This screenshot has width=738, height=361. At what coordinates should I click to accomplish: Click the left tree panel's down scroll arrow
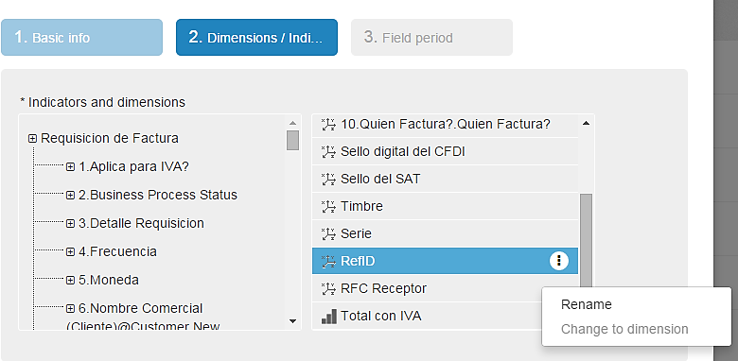[x=292, y=321]
